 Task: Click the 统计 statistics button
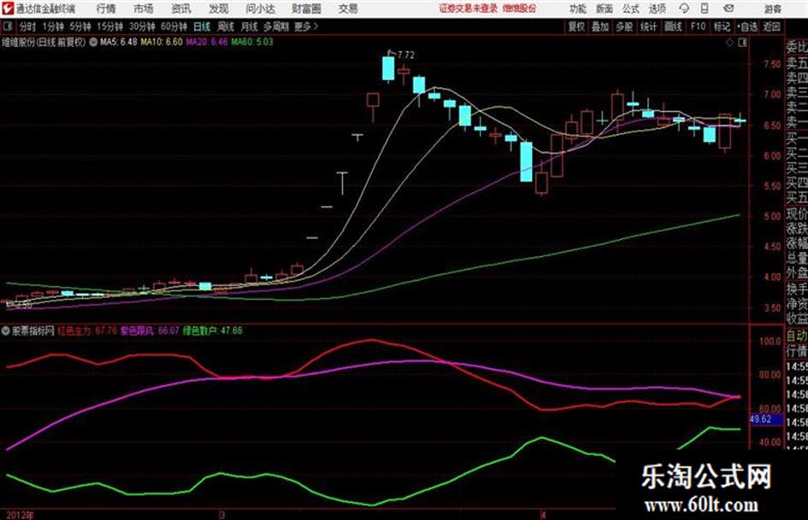pyautogui.click(x=648, y=26)
